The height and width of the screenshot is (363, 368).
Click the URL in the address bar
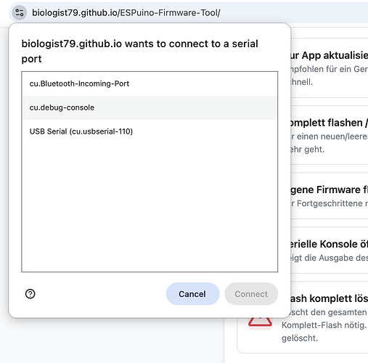[126, 12]
